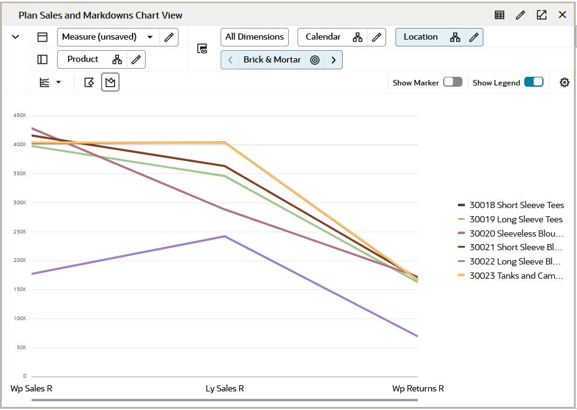Advance Brick & Mortar with the right arrow
The width and height of the screenshot is (577, 410).
pyautogui.click(x=333, y=61)
